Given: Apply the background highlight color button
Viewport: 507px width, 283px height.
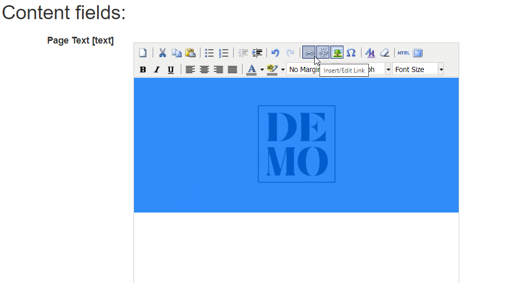Looking at the screenshot, I should (x=272, y=69).
